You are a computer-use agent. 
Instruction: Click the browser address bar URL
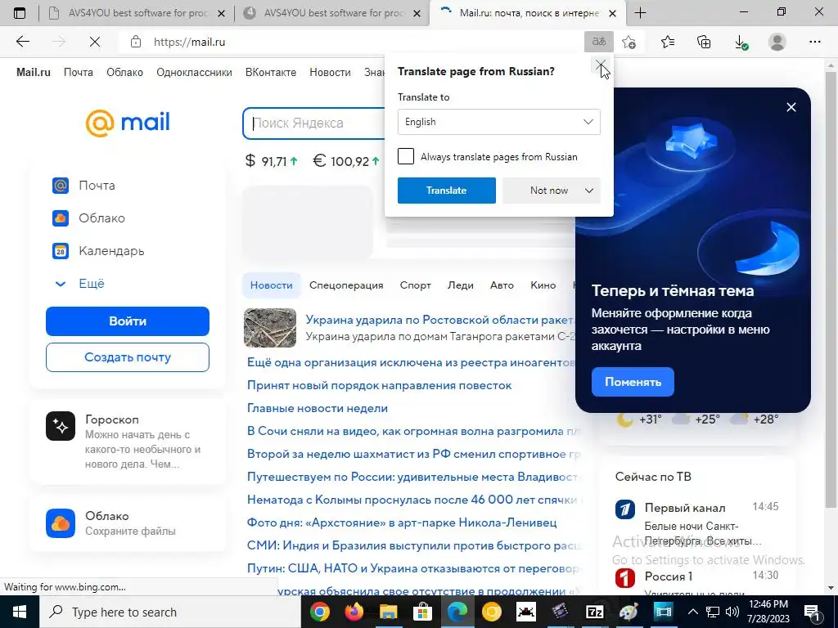pyautogui.click(x=190, y=42)
